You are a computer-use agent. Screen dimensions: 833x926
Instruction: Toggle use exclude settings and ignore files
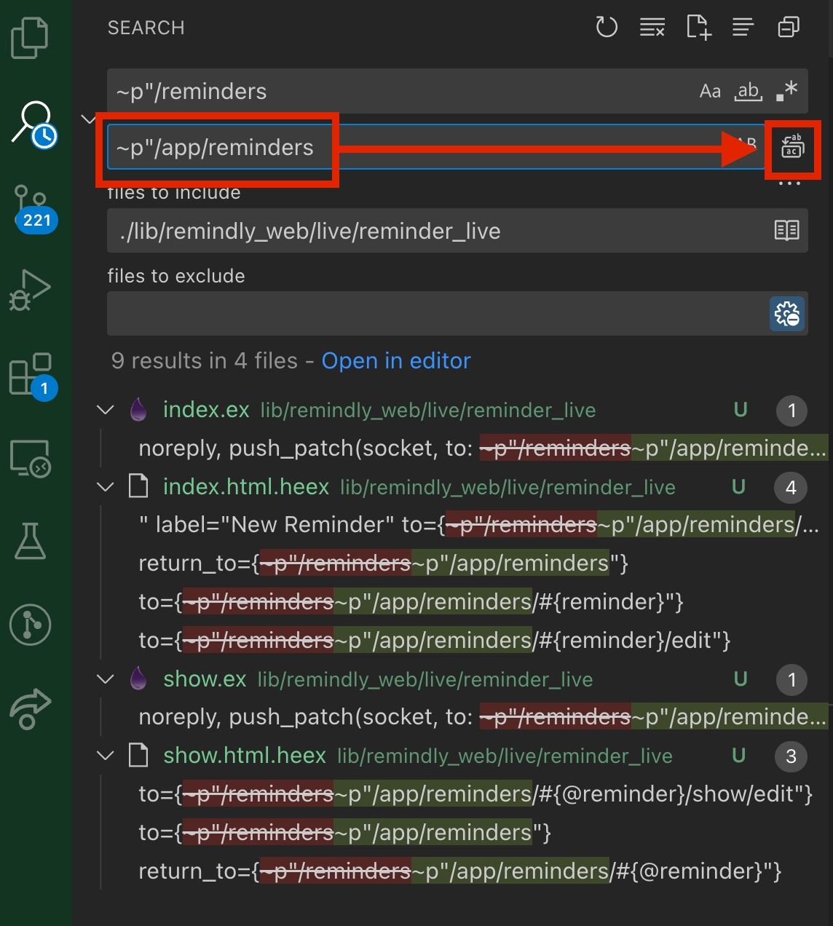tap(787, 314)
